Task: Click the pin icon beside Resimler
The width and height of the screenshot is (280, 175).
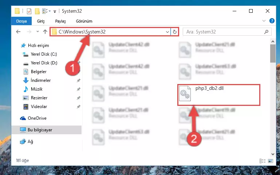Action: pos(78,98)
